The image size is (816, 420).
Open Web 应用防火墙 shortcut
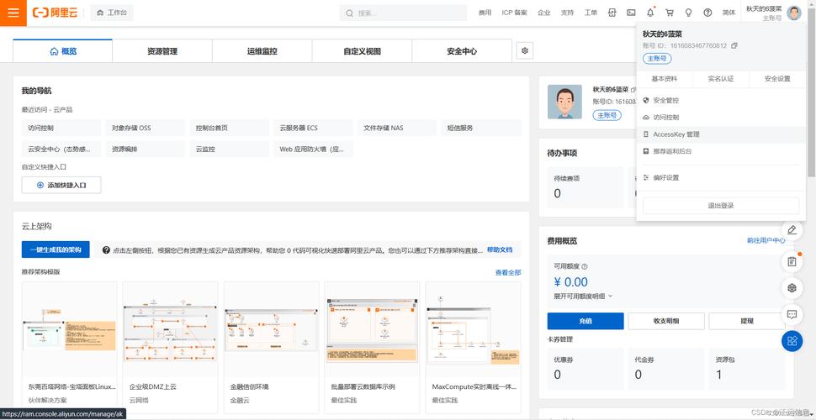pyautogui.click(x=313, y=150)
